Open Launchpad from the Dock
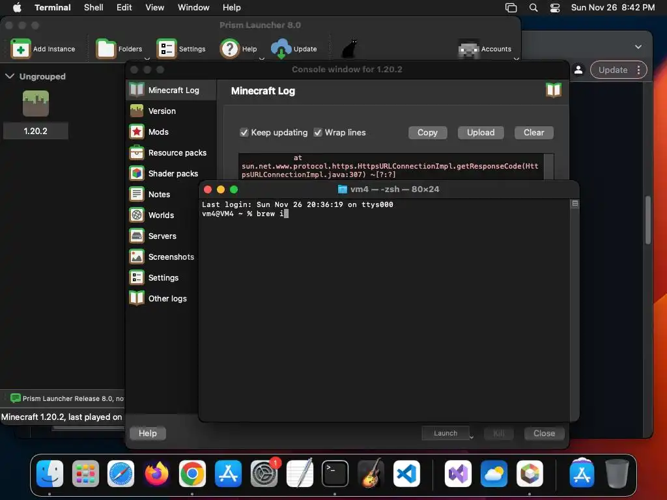This screenshot has width=667, height=500. (x=85, y=473)
